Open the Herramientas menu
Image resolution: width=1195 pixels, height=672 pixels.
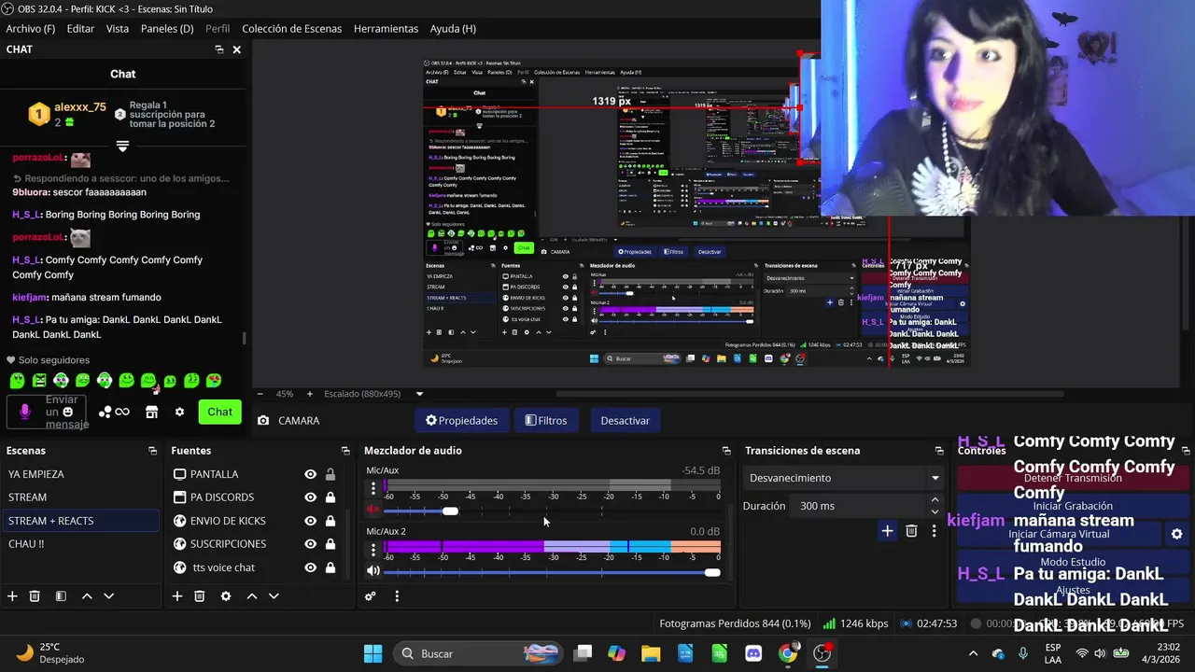coord(386,29)
